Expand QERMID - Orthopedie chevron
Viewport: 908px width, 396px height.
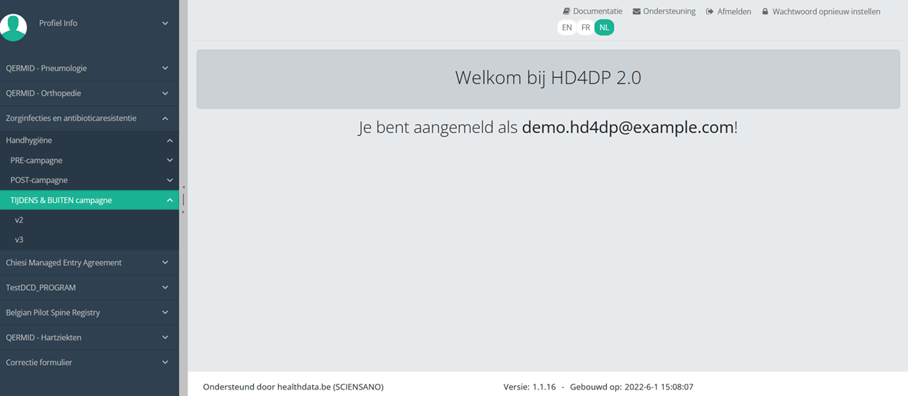(165, 94)
